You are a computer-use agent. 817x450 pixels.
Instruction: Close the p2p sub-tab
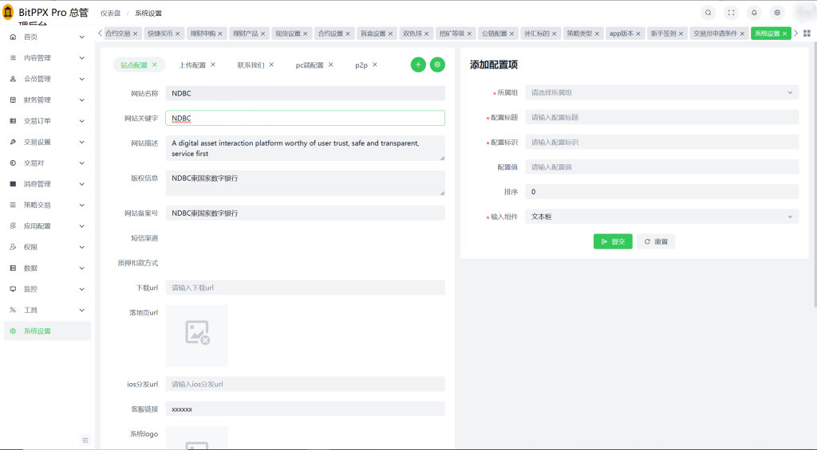(375, 65)
